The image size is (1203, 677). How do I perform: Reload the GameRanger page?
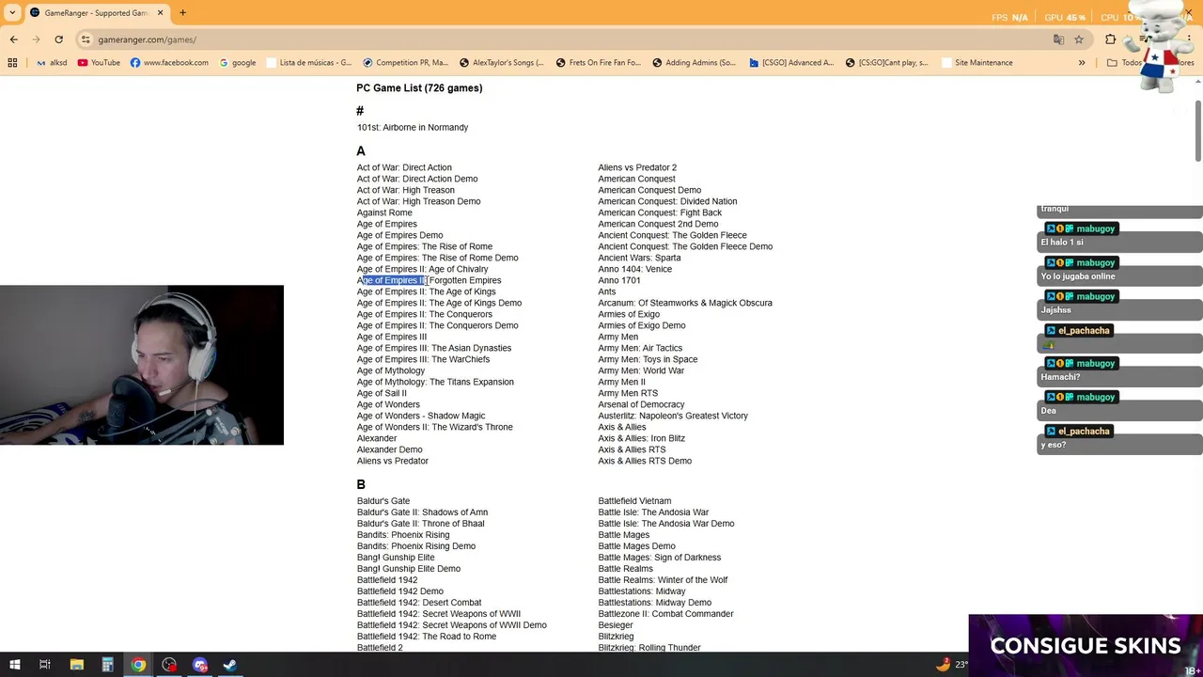coord(59,39)
